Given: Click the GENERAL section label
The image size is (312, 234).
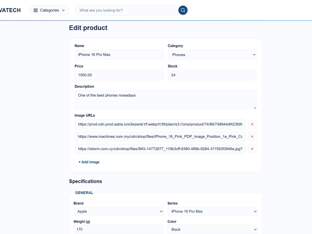Looking at the screenshot, I should click(x=84, y=193).
